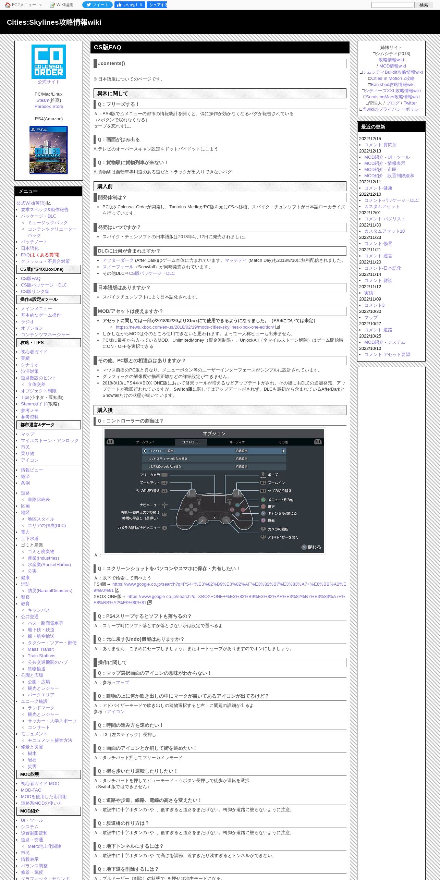The width and height of the screenshot is (440, 880).
Task: Open マッチデイ link
Action: pos(236,260)
